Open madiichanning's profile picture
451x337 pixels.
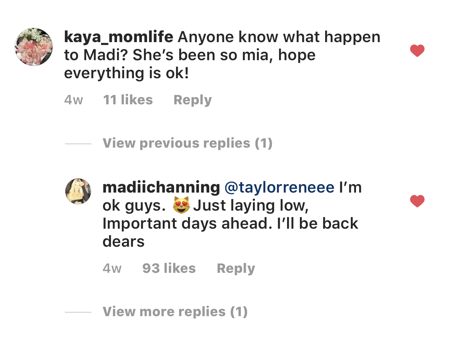pos(78,191)
